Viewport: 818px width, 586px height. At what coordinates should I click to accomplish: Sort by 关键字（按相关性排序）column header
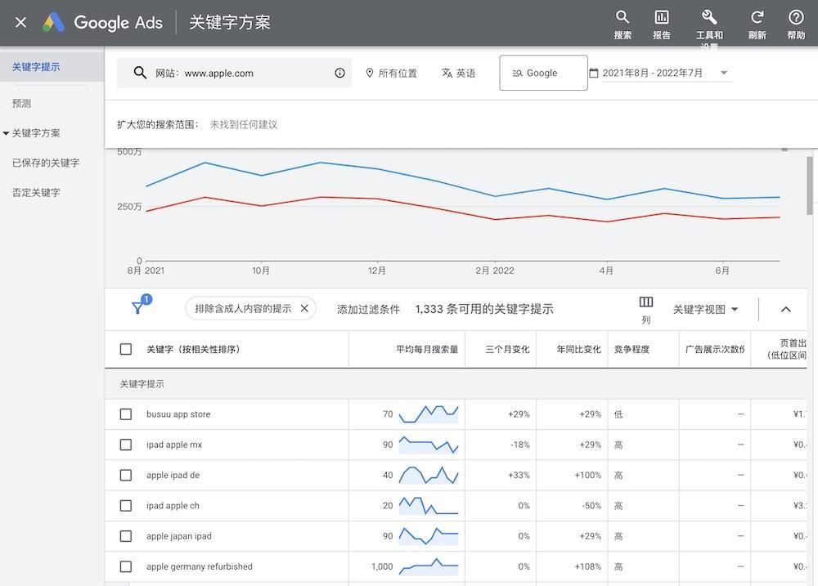pos(193,349)
